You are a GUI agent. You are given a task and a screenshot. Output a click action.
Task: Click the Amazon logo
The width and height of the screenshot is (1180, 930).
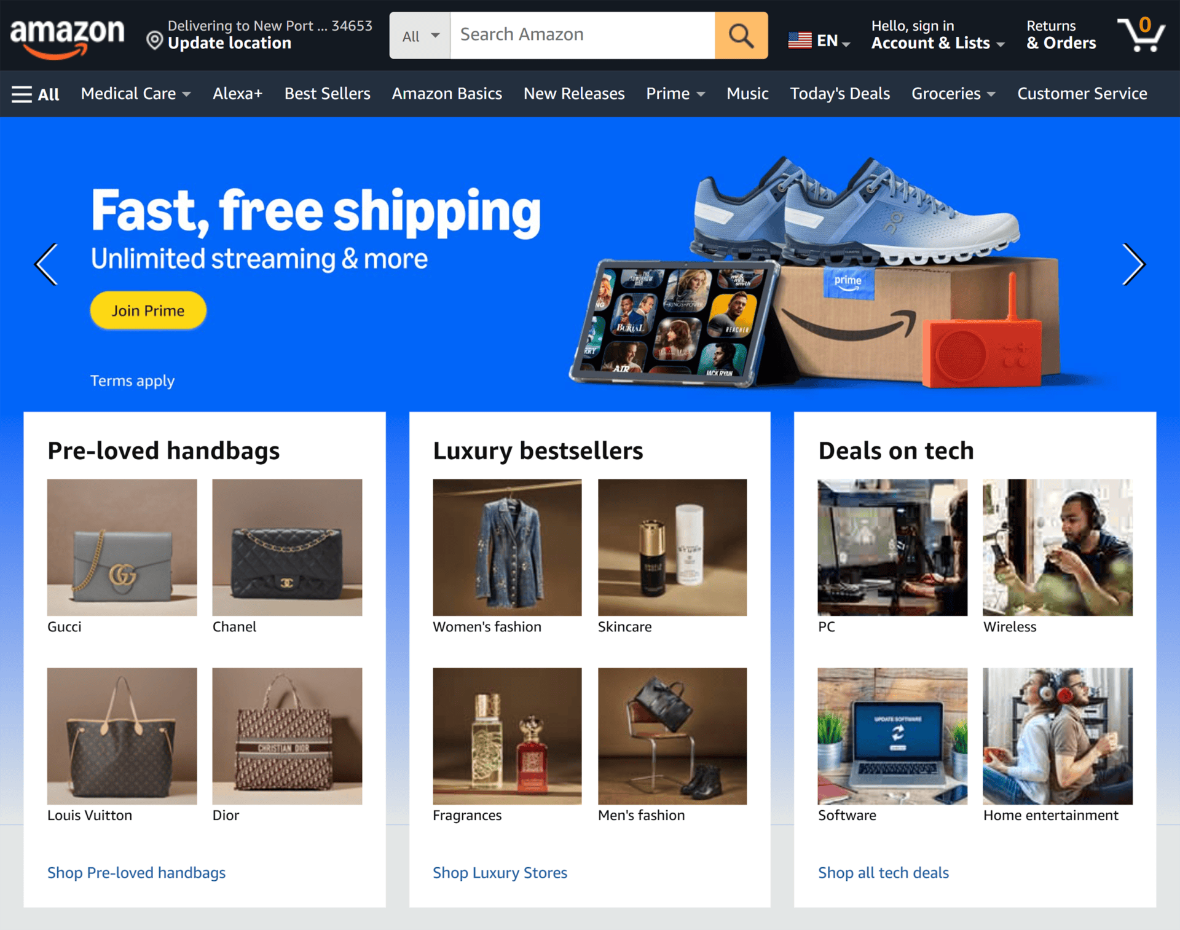tap(67, 37)
